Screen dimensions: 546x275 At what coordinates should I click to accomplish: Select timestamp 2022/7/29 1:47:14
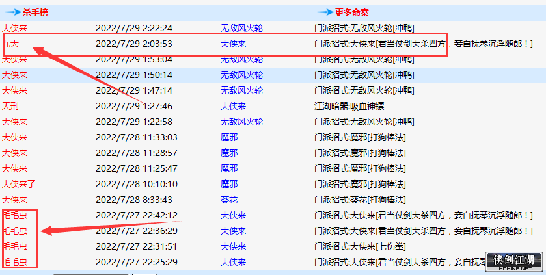tap(134, 91)
